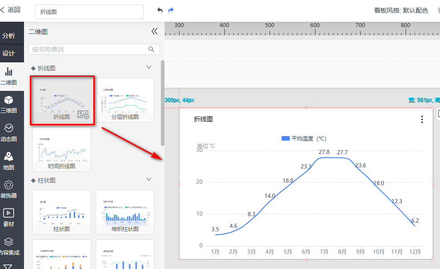This screenshot has height=269, width=440.
Task: Click the 返回 back button
Action: click(10, 9)
